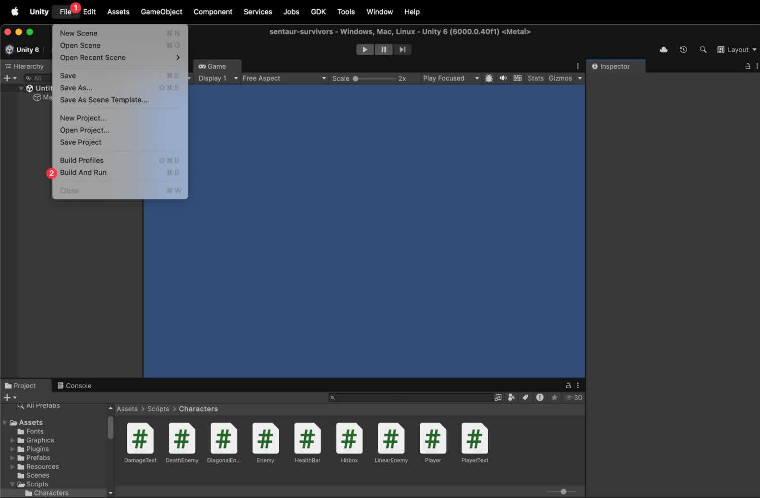This screenshot has height=498, width=760.
Task: Choose Open Scene from File menu
Action: click(x=120, y=45)
